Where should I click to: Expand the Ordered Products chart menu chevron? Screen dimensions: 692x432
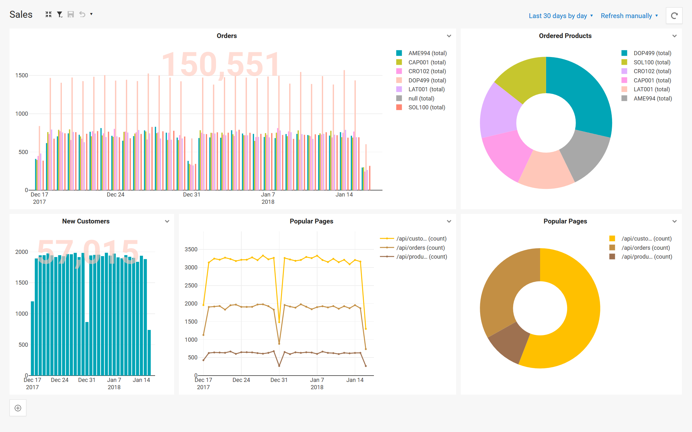(x=675, y=36)
